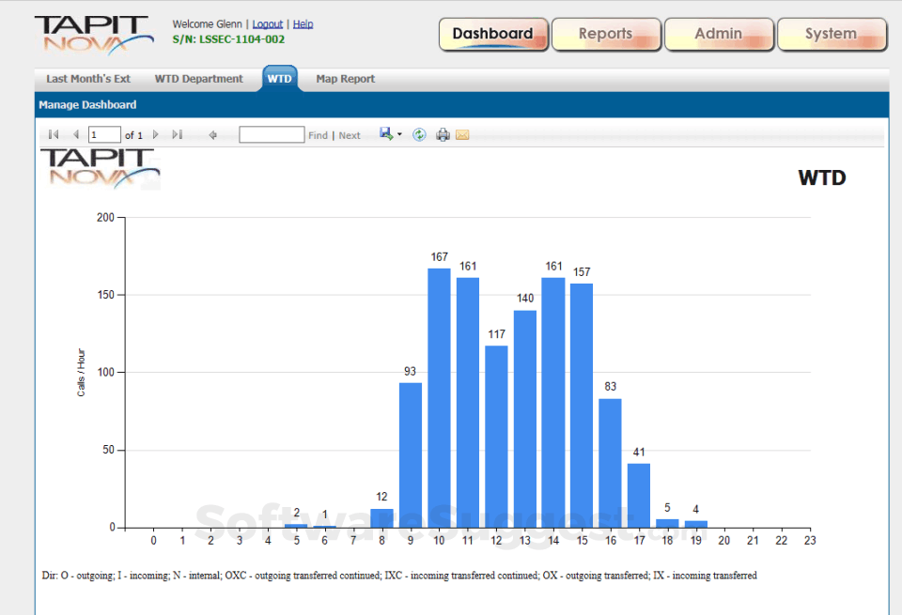The image size is (902, 615).
Task: Print the report using printer icon
Action: click(x=443, y=135)
